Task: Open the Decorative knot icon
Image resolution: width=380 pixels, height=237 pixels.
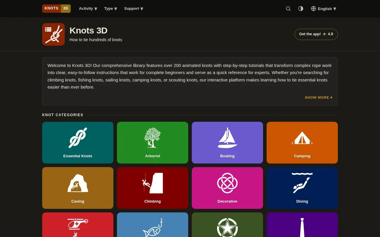Action: [227, 183]
